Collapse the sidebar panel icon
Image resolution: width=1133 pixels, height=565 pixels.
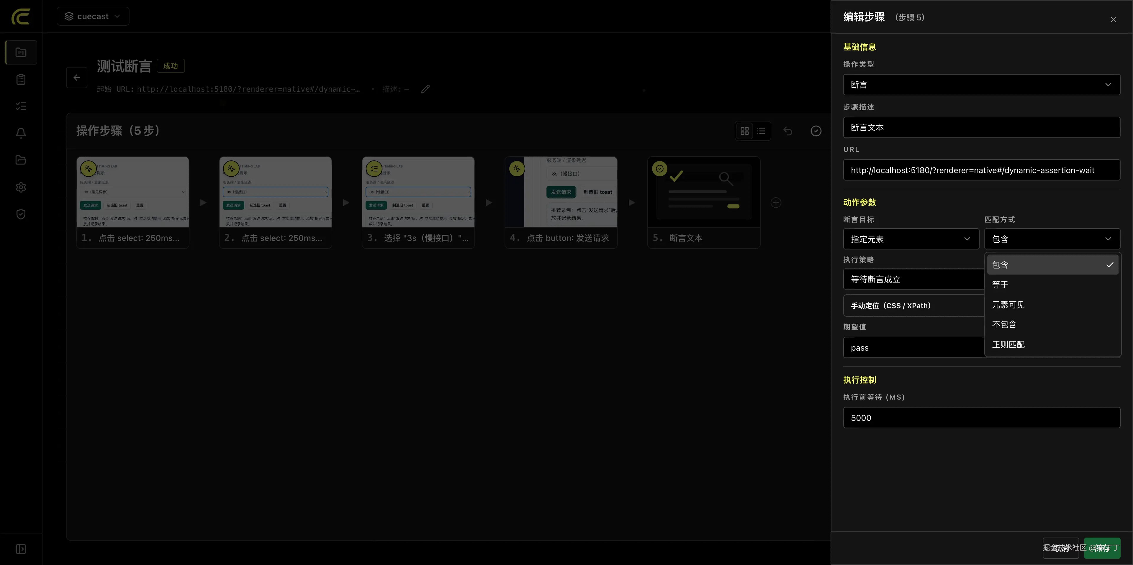[21, 549]
